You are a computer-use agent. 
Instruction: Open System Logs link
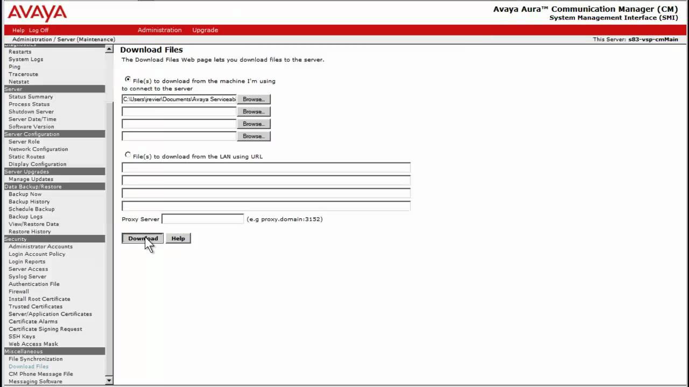26,59
